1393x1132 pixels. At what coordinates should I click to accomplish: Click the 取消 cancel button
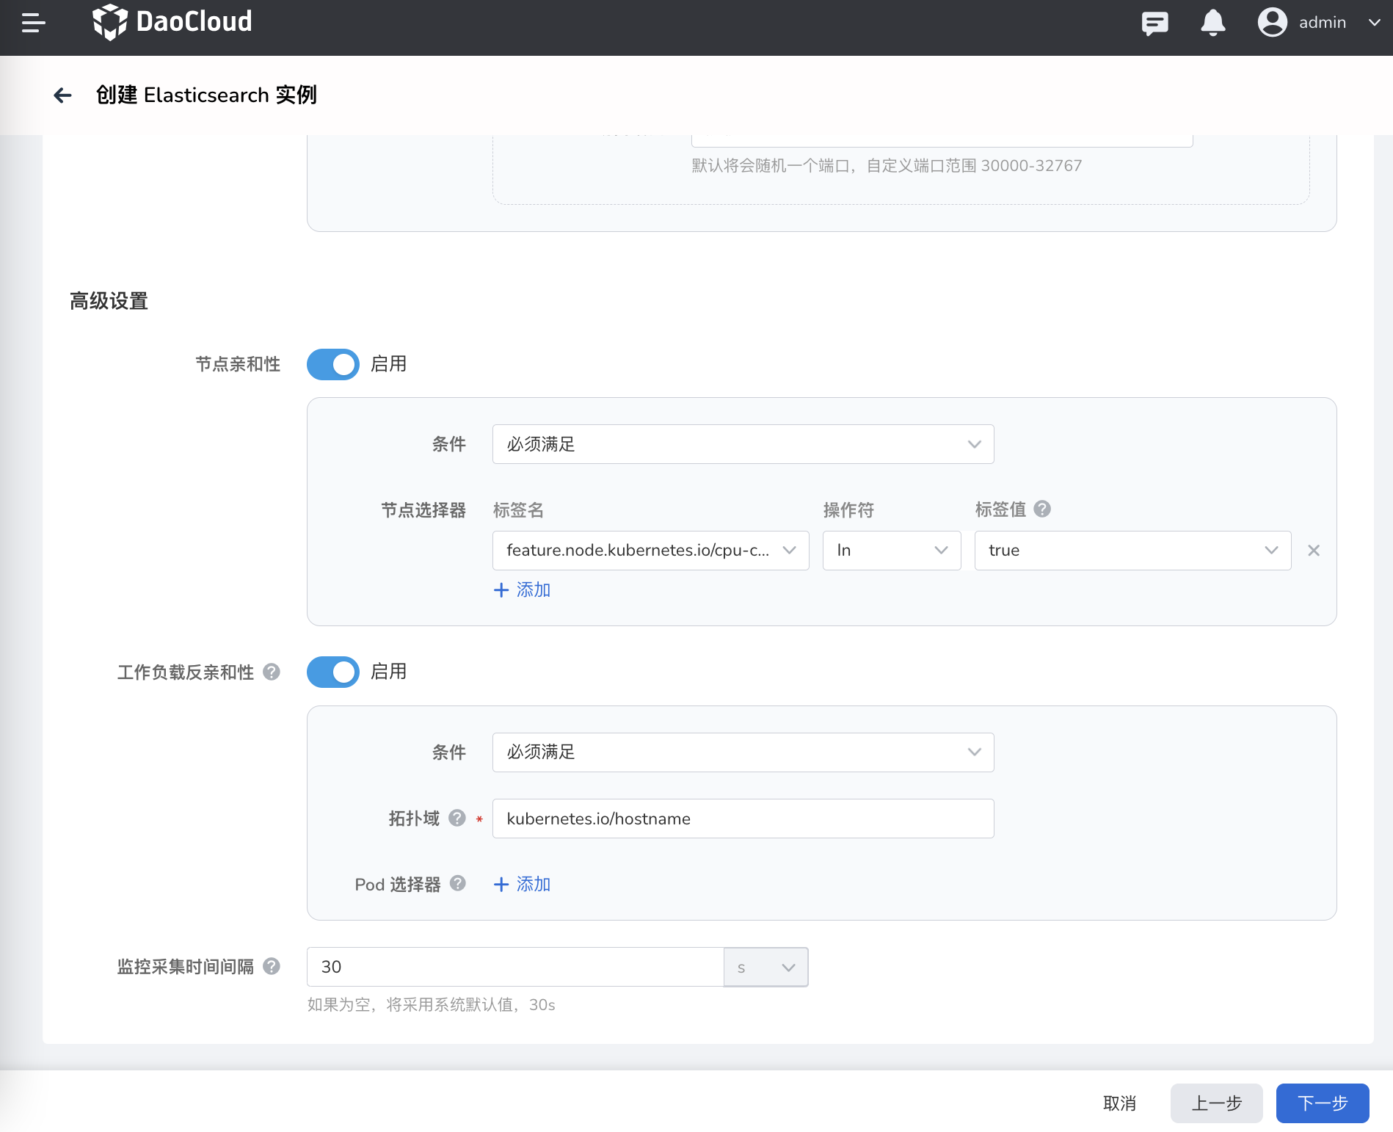tap(1119, 1103)
